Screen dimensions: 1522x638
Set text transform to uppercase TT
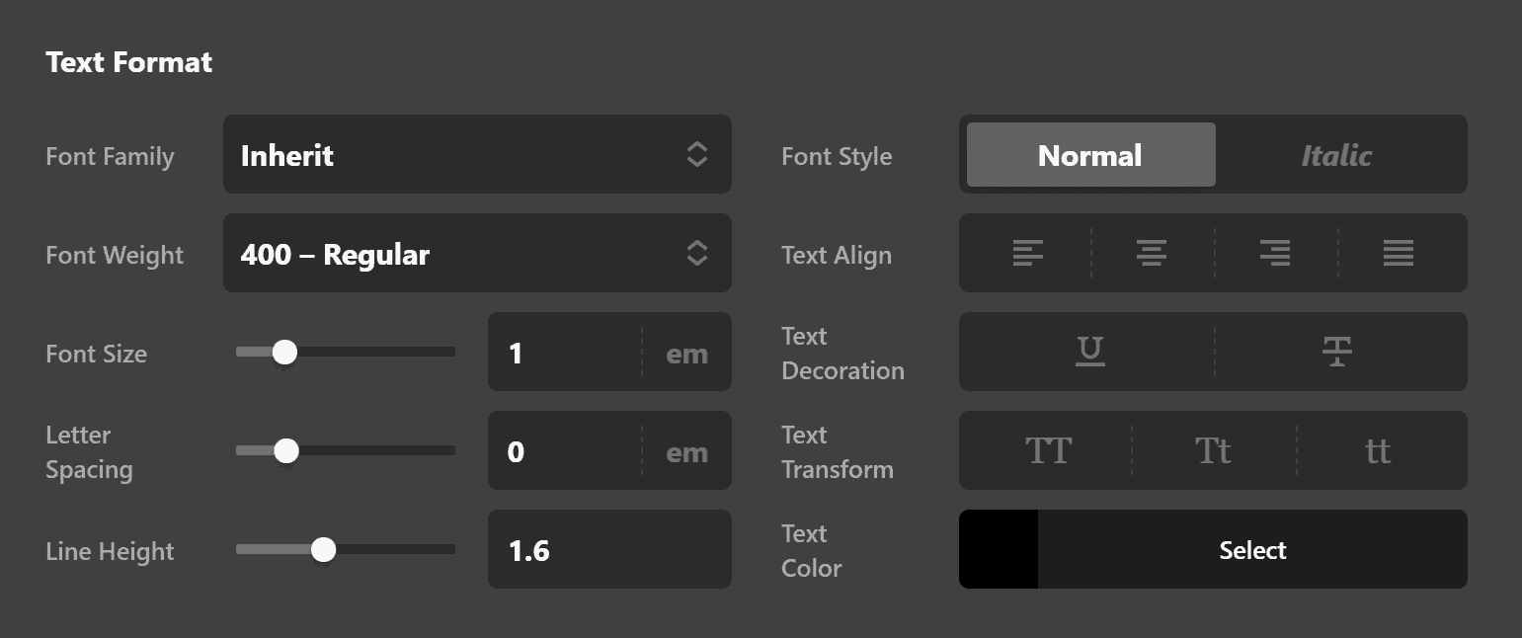tap(1049, 450)
